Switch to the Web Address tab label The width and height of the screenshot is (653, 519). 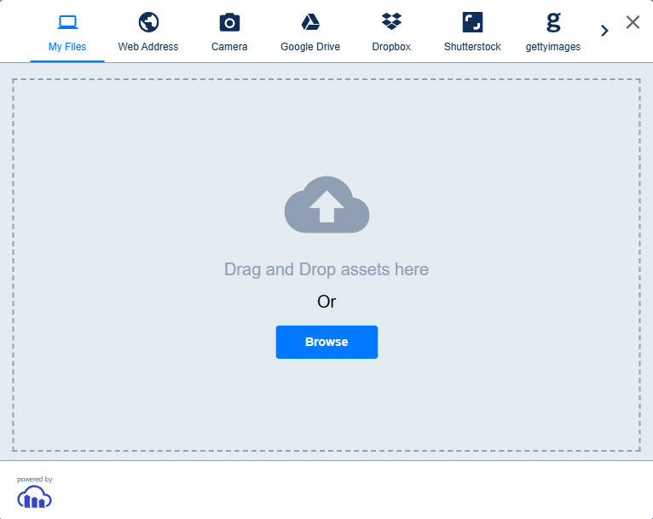point(148,47)
